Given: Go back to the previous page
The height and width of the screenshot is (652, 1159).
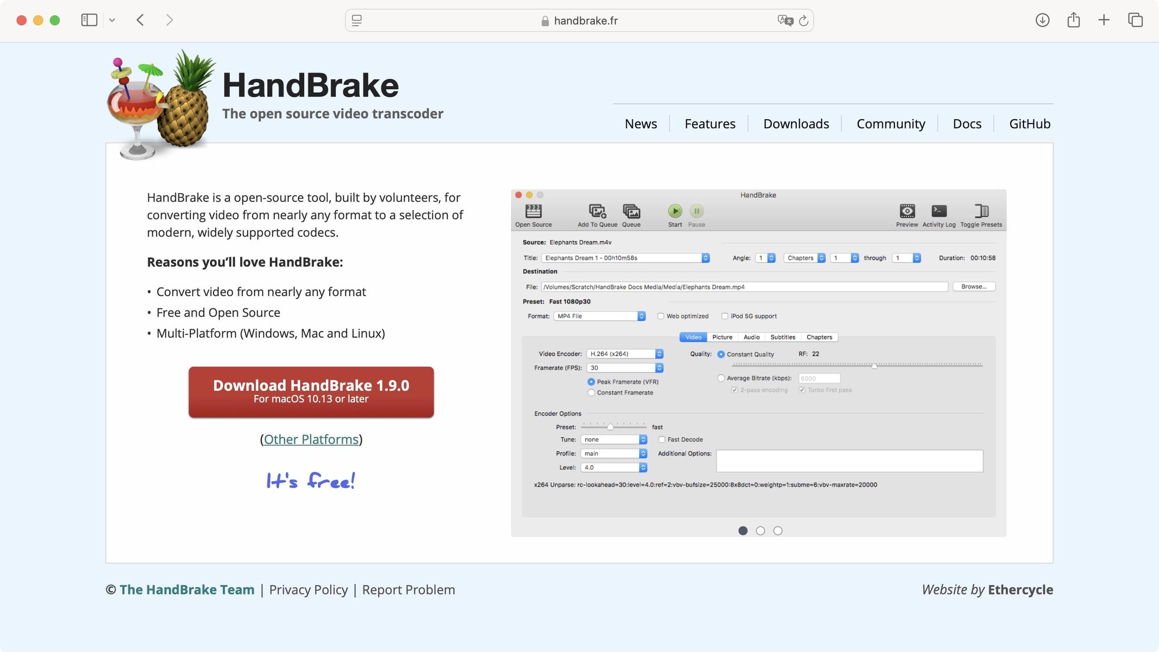Looking at the screenshot, I should 140,20.
